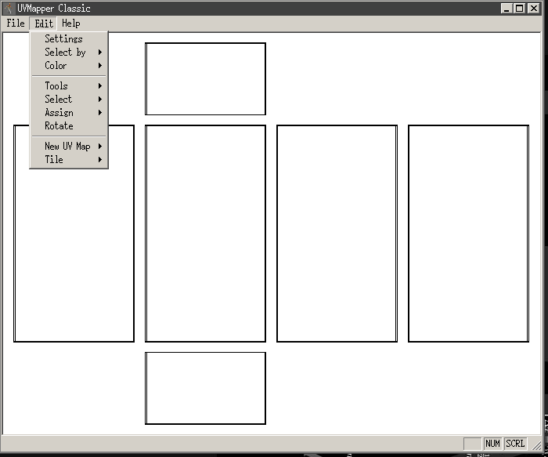548x457 pixels.
Task: Expand the Select by submenu
Action: click(69, 53)
